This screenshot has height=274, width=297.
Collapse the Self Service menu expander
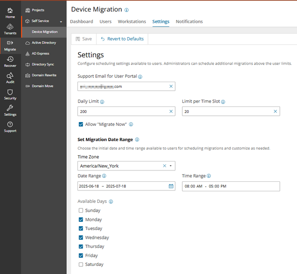tap(61, 21)
